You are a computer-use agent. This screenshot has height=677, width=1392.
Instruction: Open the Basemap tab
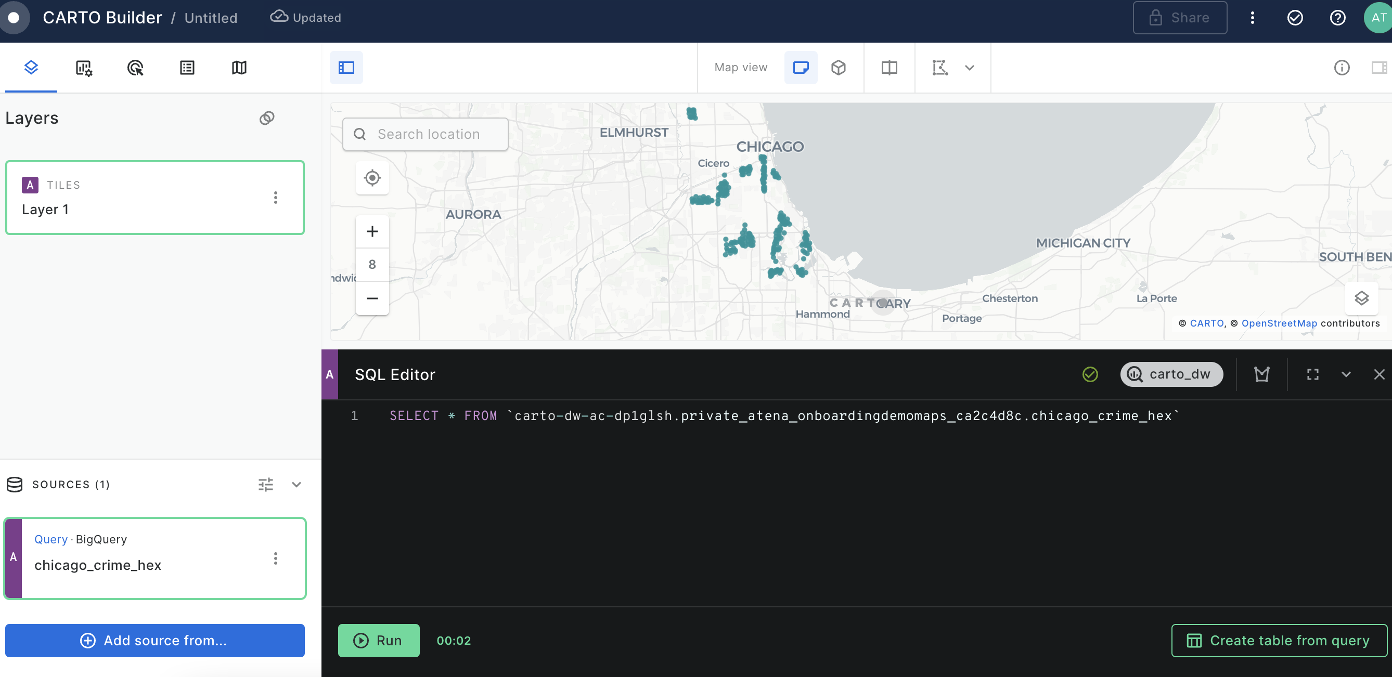(239, 68)
